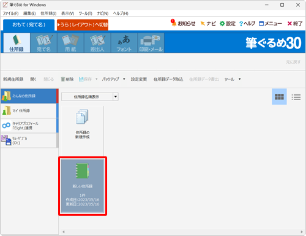Click the 住所録の新規作成 icon
The height and width of the screenshot is (236, 306).
pos(83,124)
